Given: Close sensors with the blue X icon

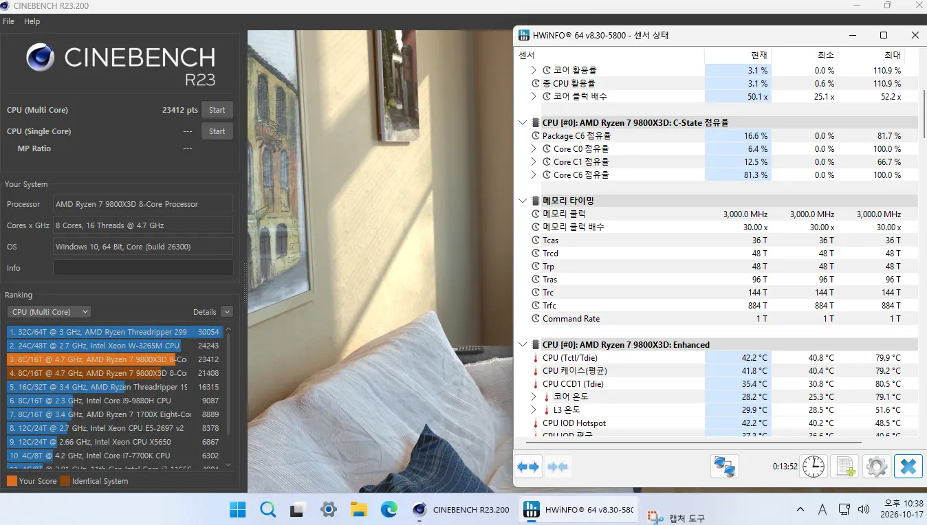Looking at the screenshot, I should coord(908,467).
